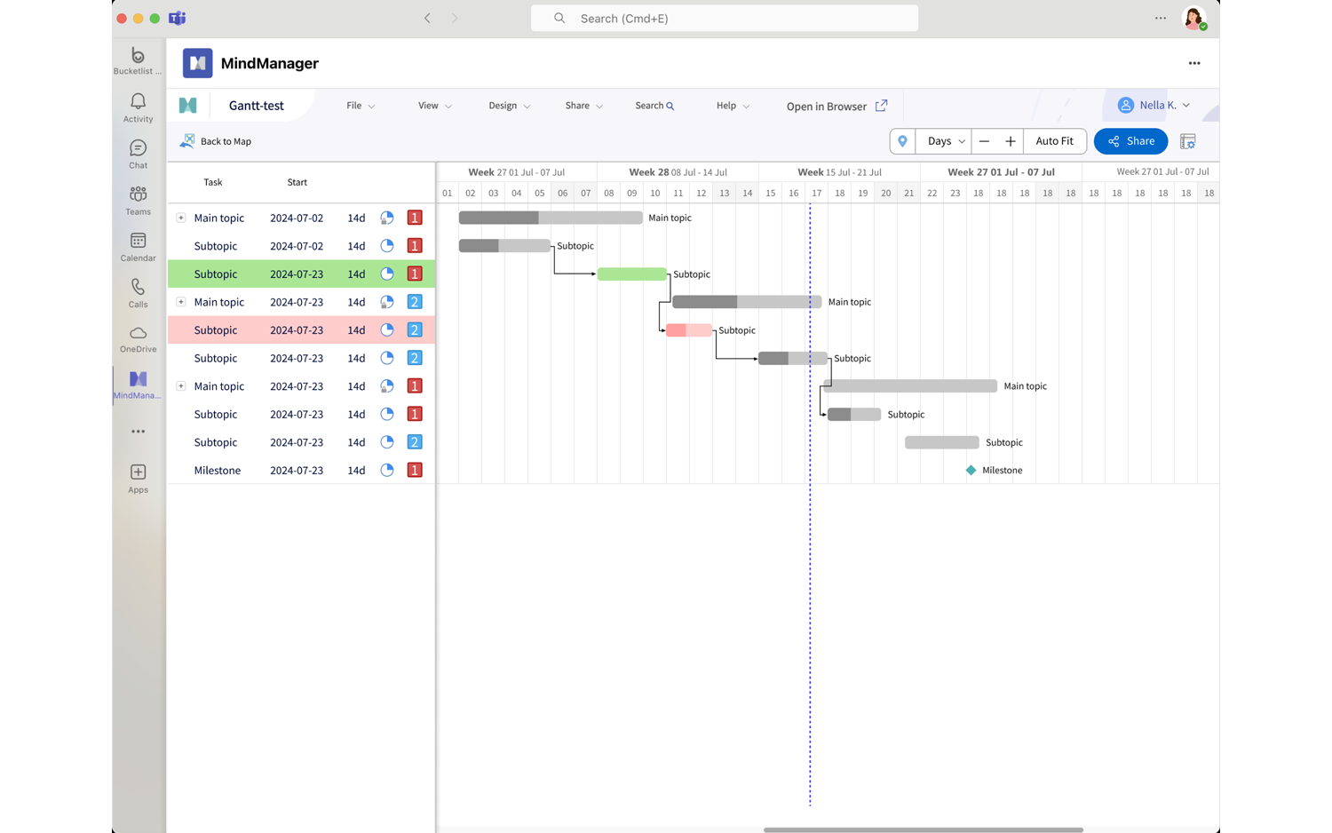Click the Milestone row progress pie icon
The height and width of the screenshot is (833, 1332).
(387, 471)
